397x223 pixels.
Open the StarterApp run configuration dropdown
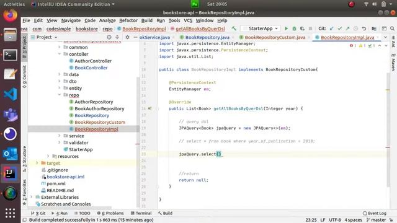(261, 28)
